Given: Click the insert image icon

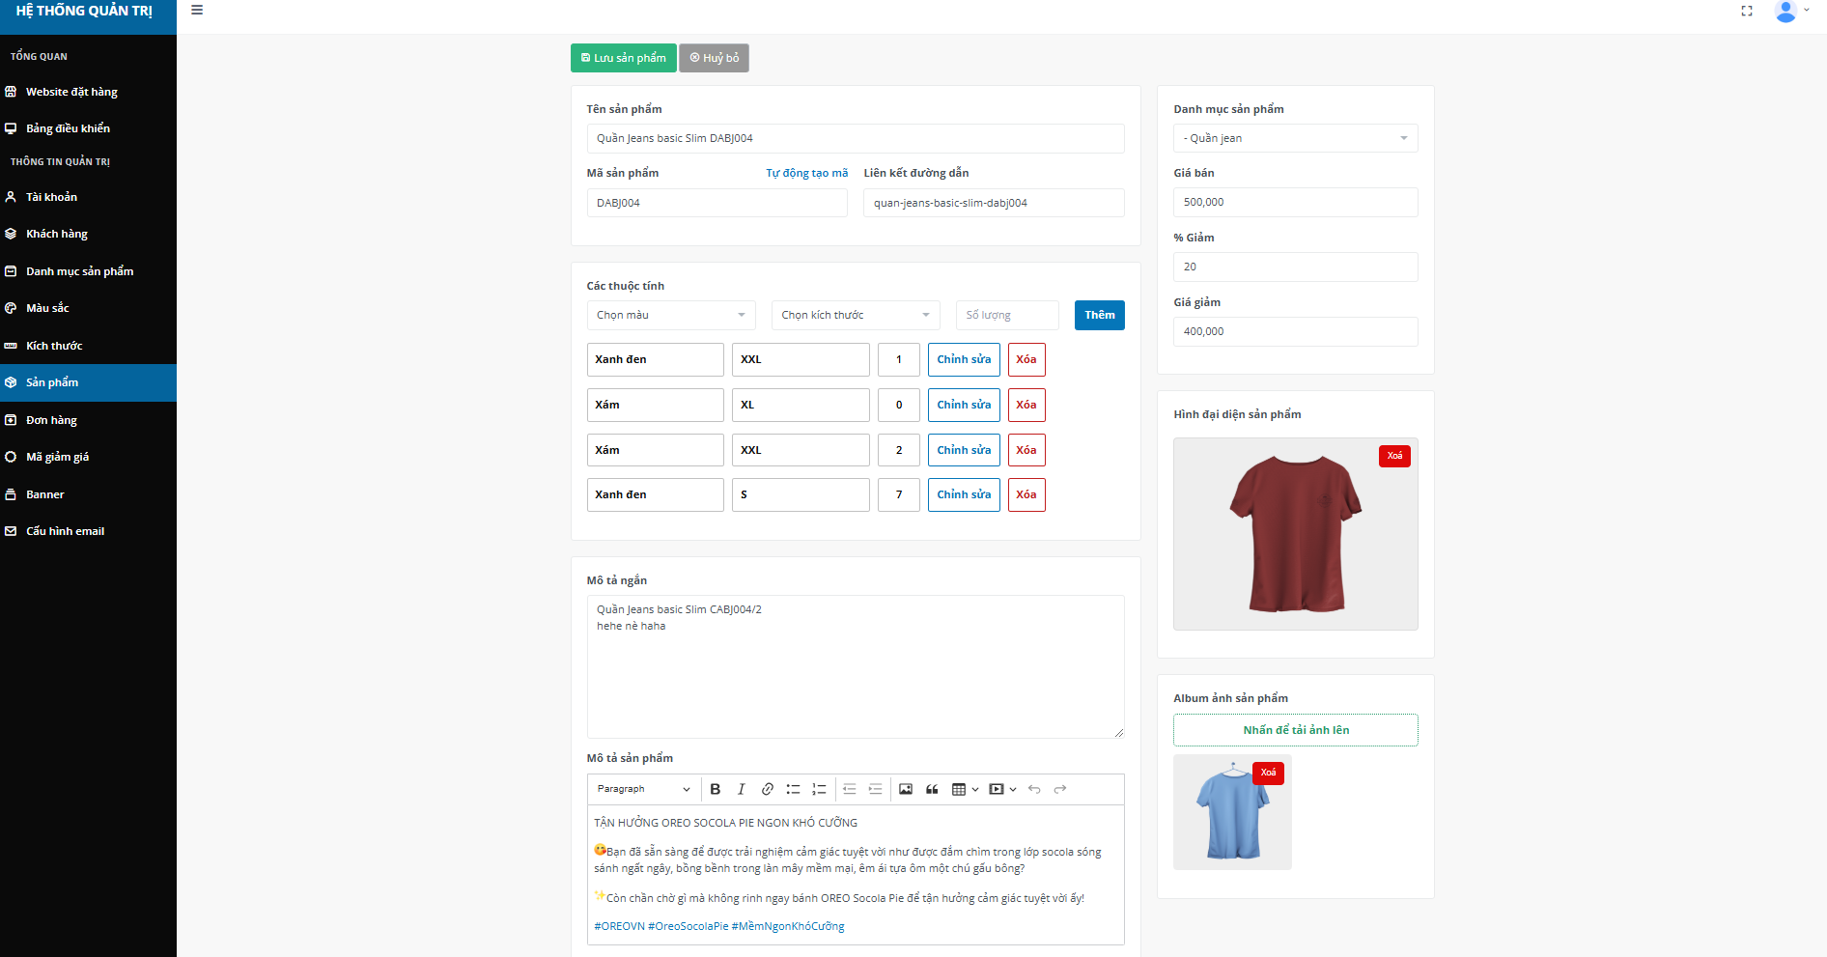Looking at the screenshot, I should 906,789.
